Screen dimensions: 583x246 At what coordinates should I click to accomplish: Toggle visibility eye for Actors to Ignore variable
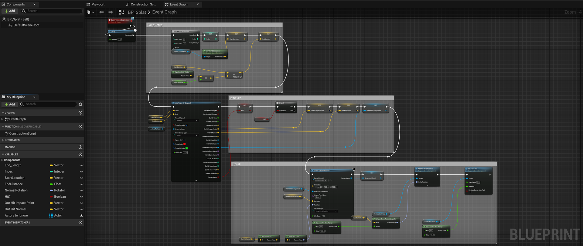81,216
